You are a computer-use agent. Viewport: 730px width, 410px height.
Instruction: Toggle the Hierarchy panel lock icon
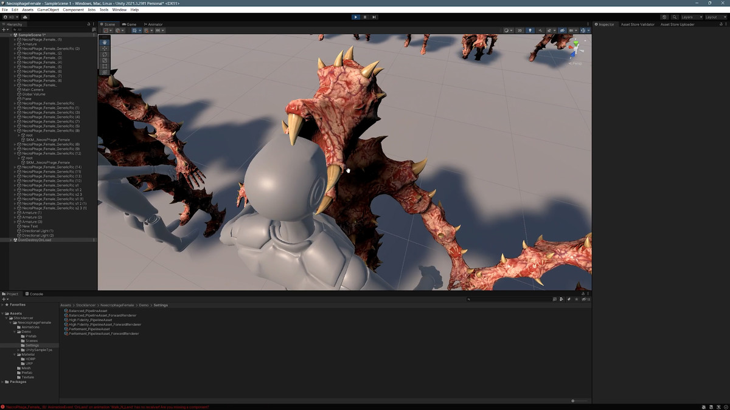point(89,24)
